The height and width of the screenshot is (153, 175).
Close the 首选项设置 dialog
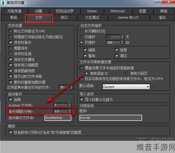coord(169,2)
